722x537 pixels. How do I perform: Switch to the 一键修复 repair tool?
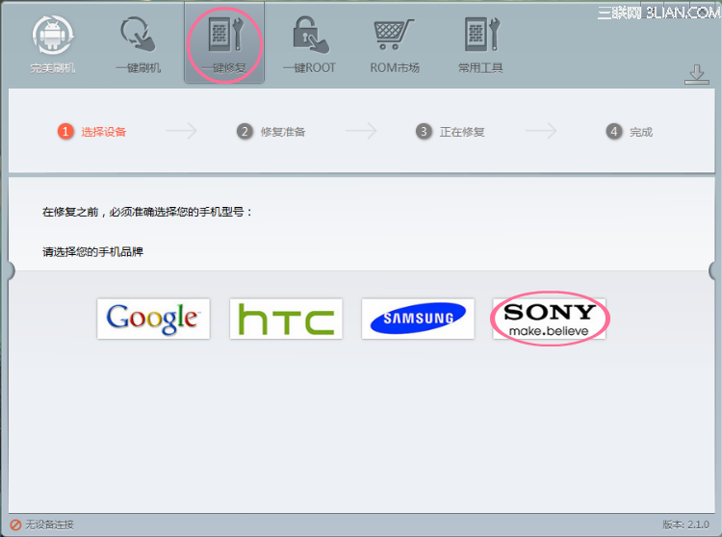coord(224,43)
